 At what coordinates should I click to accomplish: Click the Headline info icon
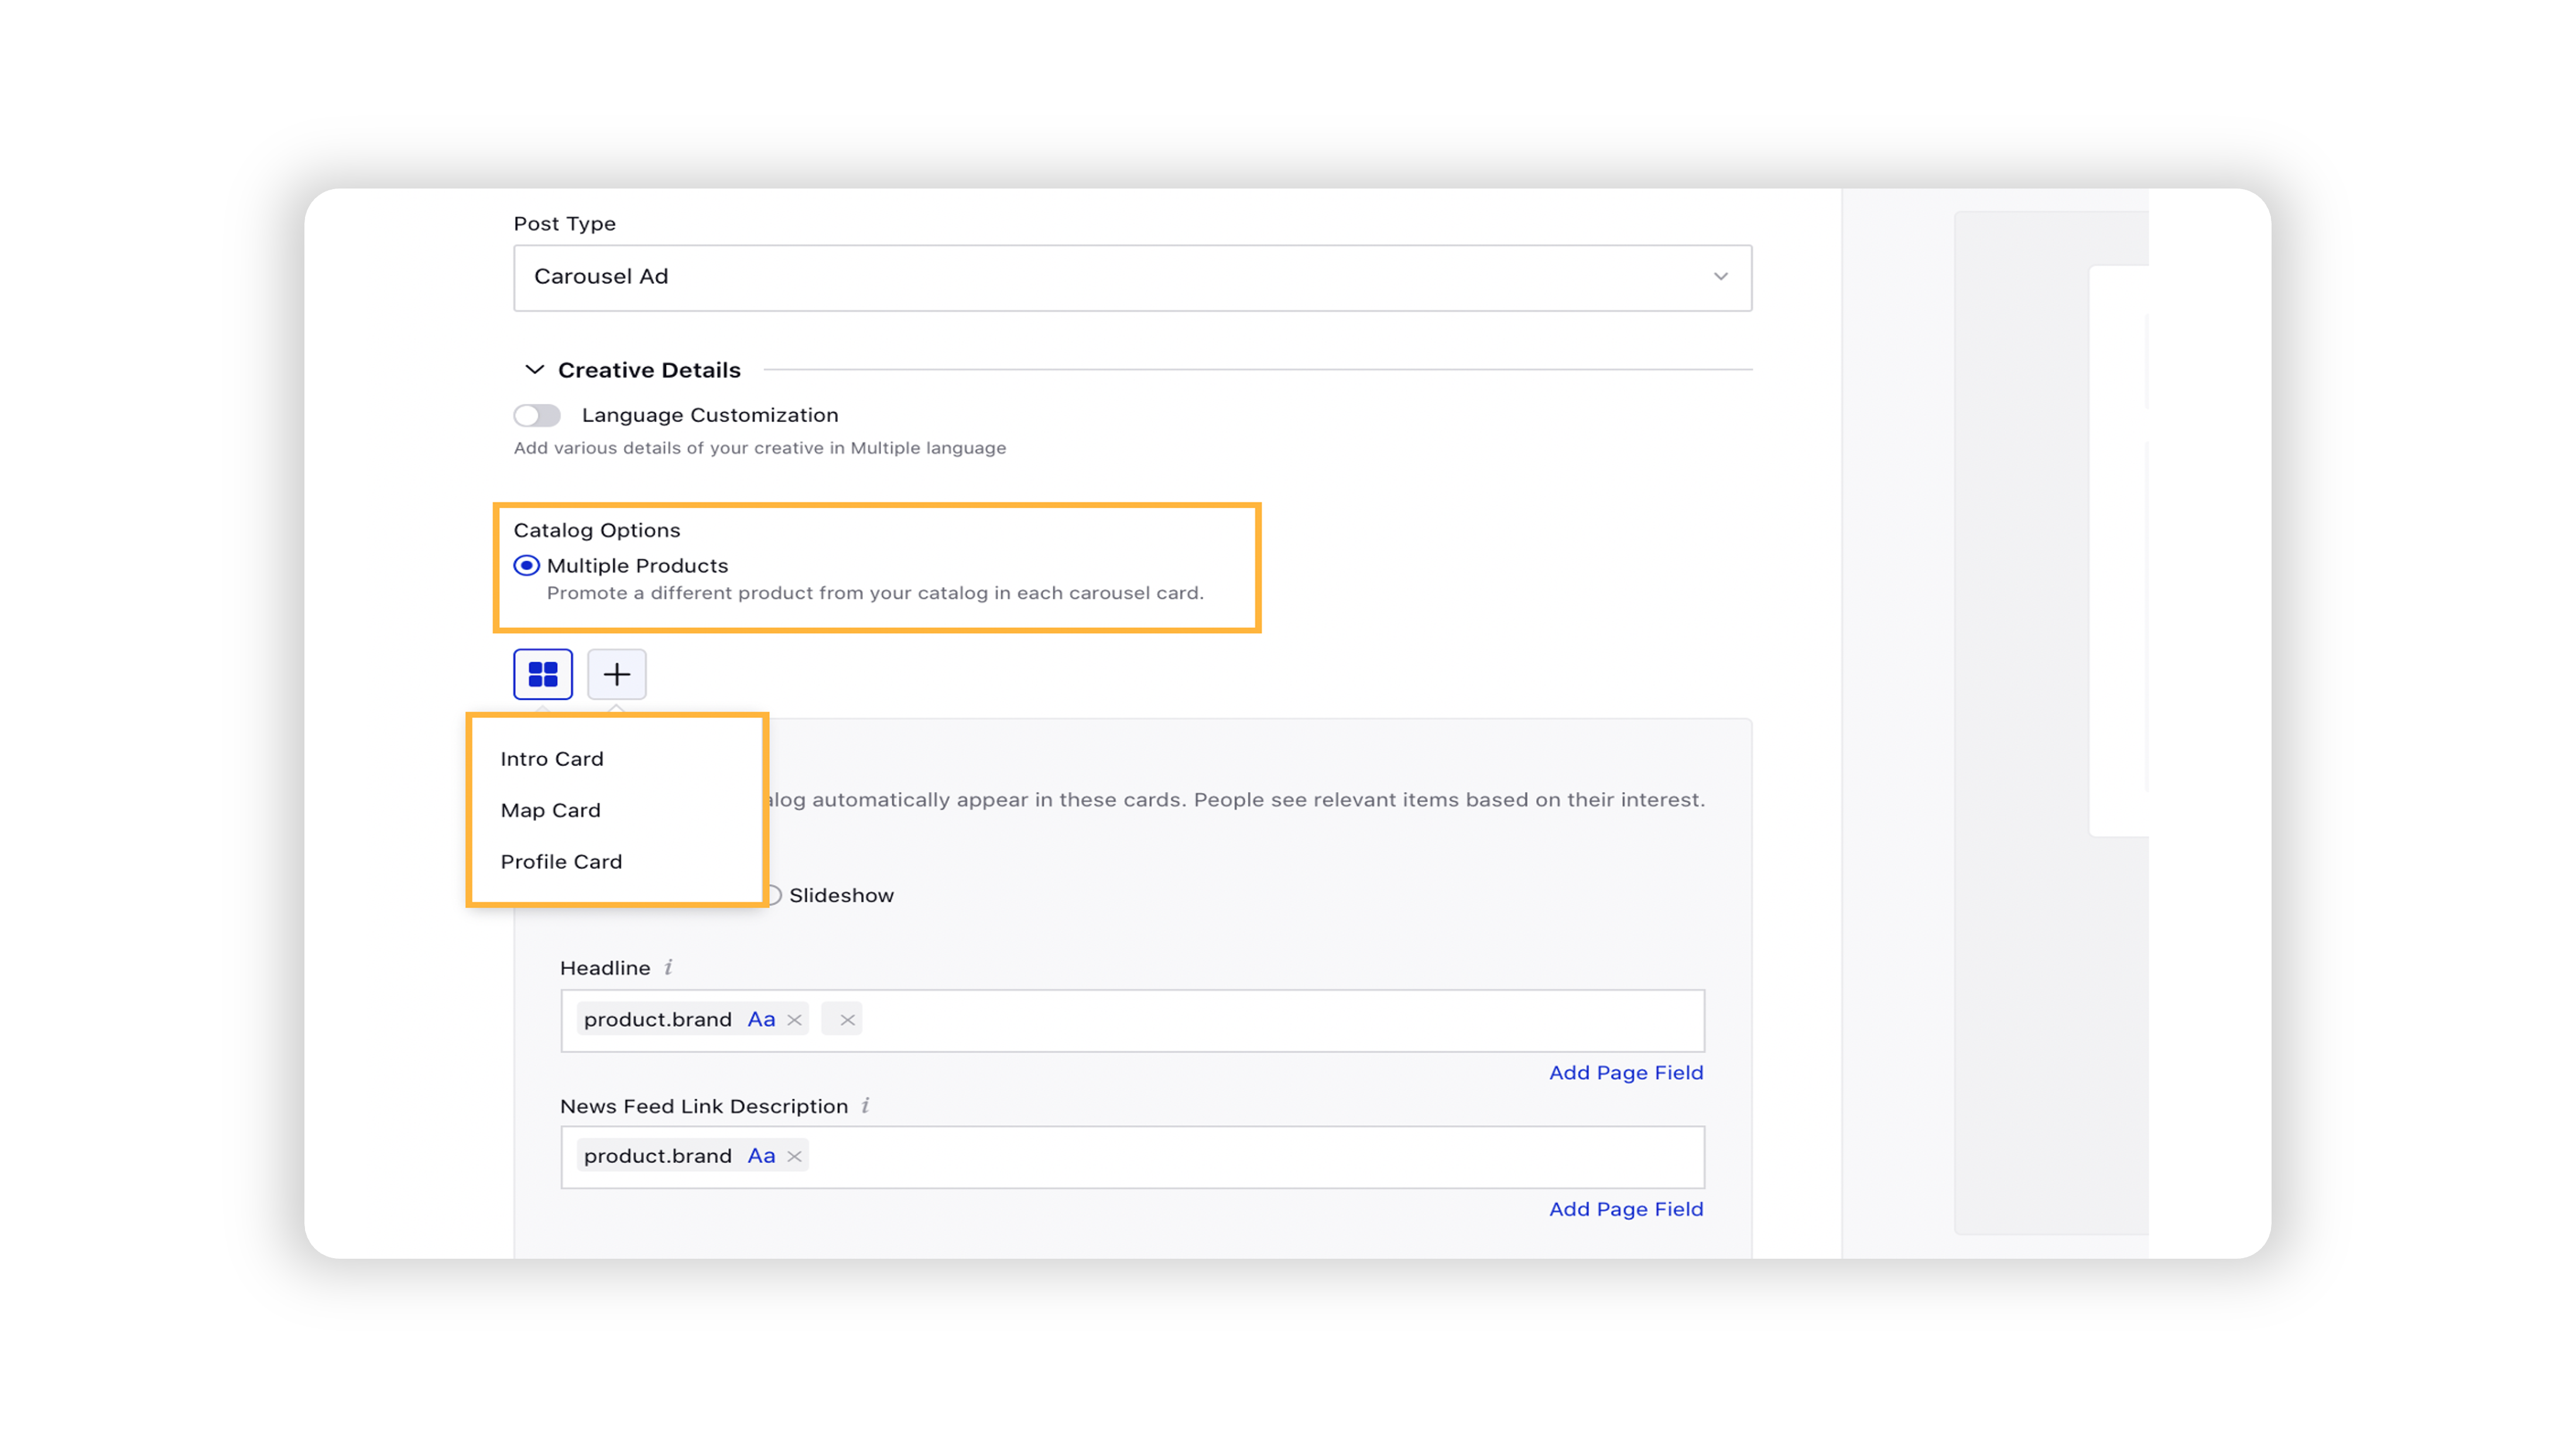point(668,967)
